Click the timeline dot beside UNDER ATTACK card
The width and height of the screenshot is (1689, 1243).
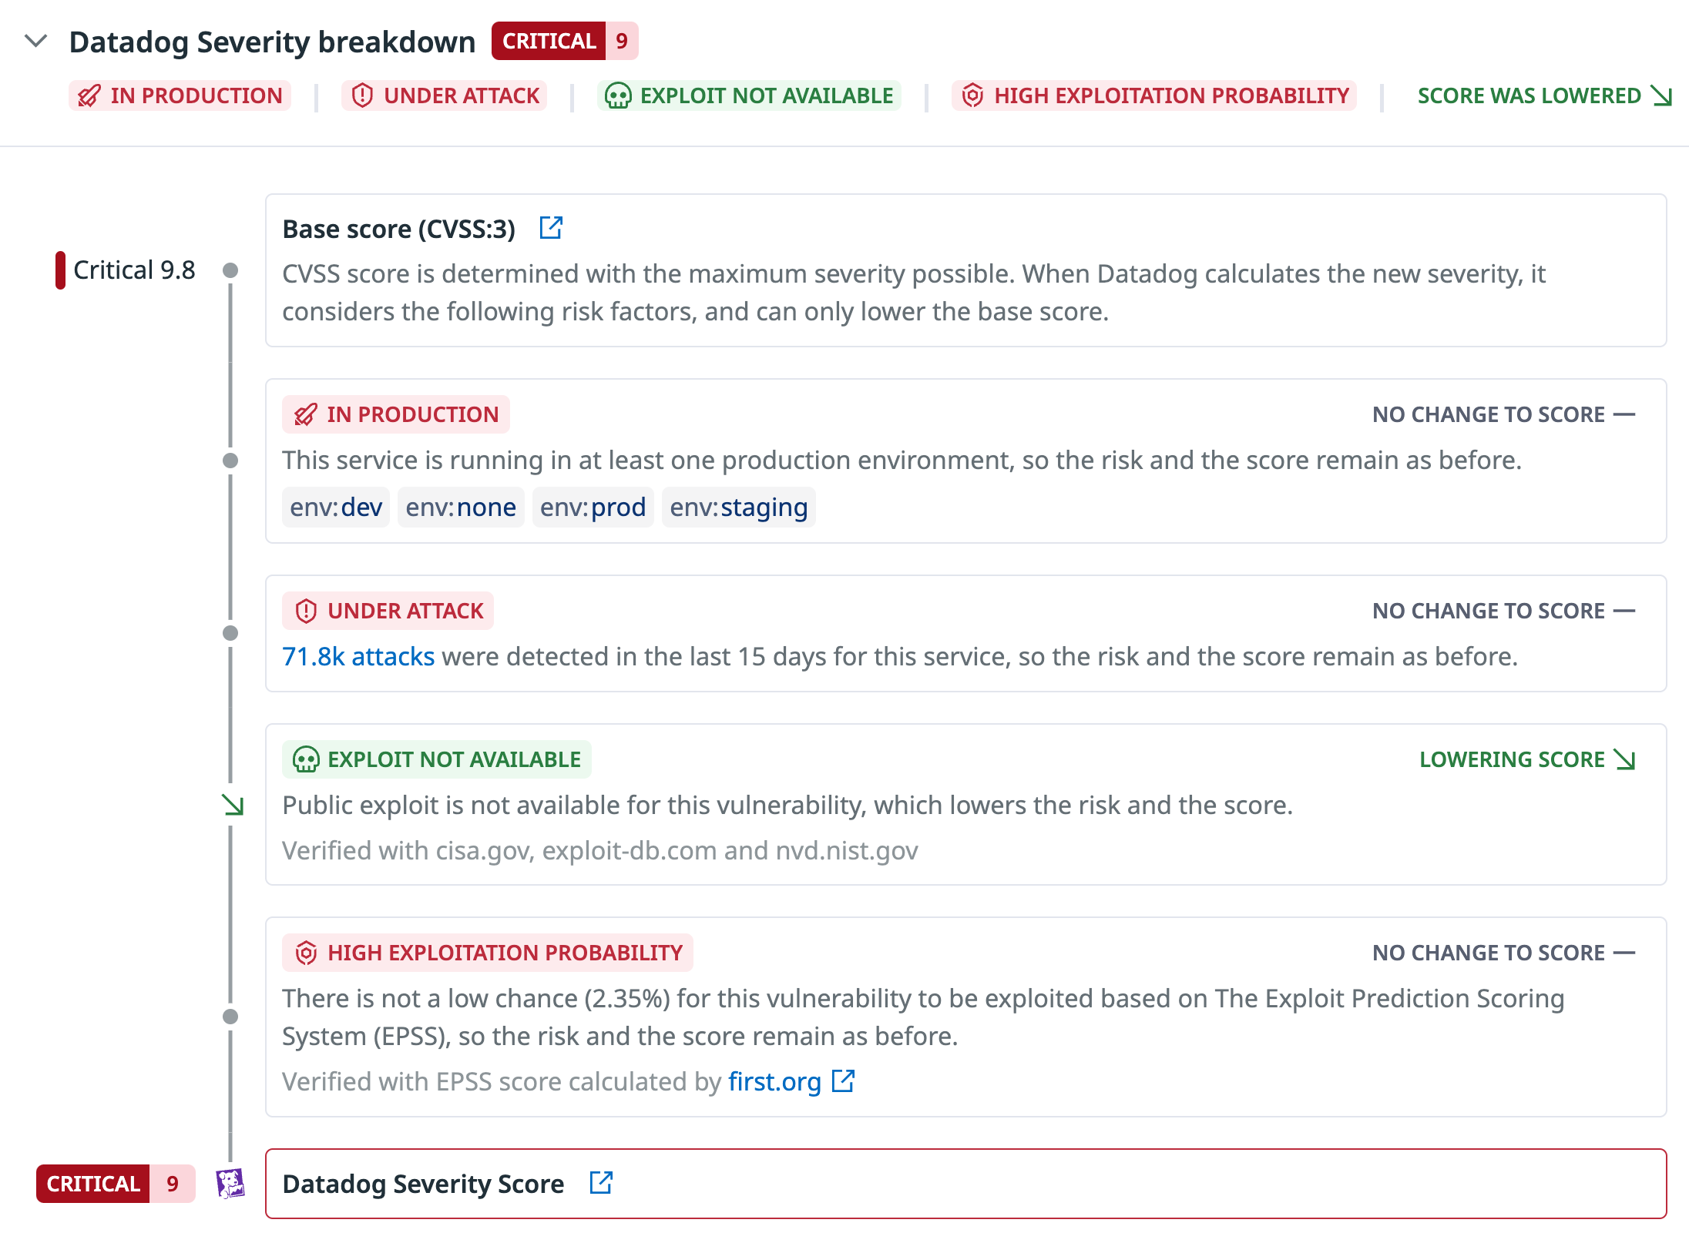point(230,633)
